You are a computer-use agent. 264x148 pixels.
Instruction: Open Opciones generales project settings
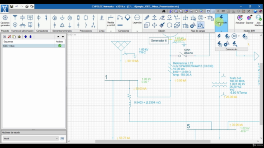pyautogui.click(x=5, y=21)
